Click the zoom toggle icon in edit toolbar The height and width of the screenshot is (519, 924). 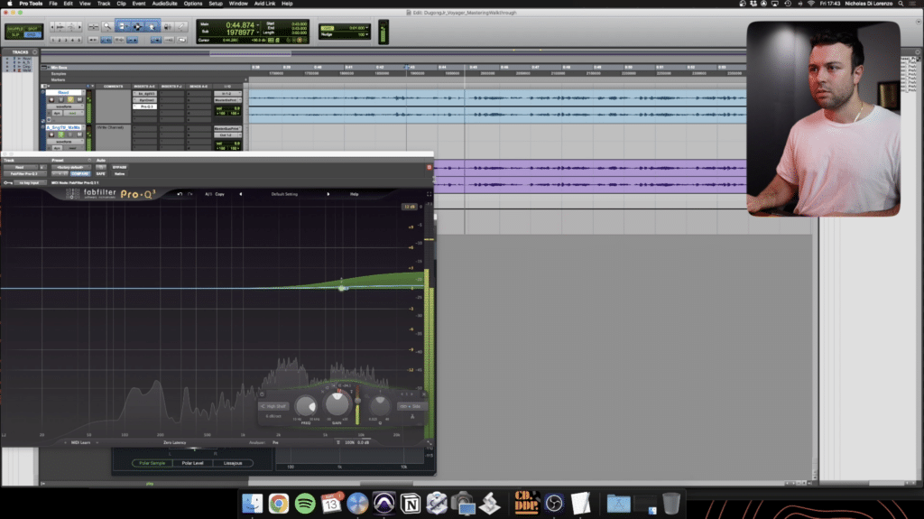tap(93, 26)
